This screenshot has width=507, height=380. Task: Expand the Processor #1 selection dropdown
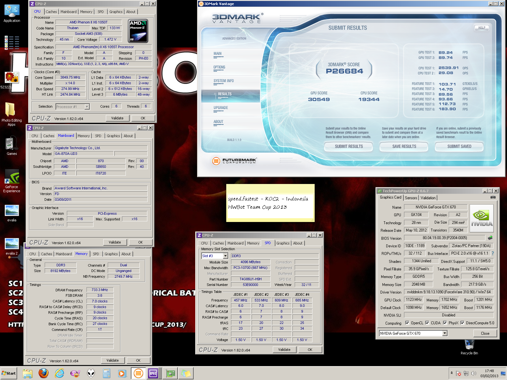[x=87, y=107]
